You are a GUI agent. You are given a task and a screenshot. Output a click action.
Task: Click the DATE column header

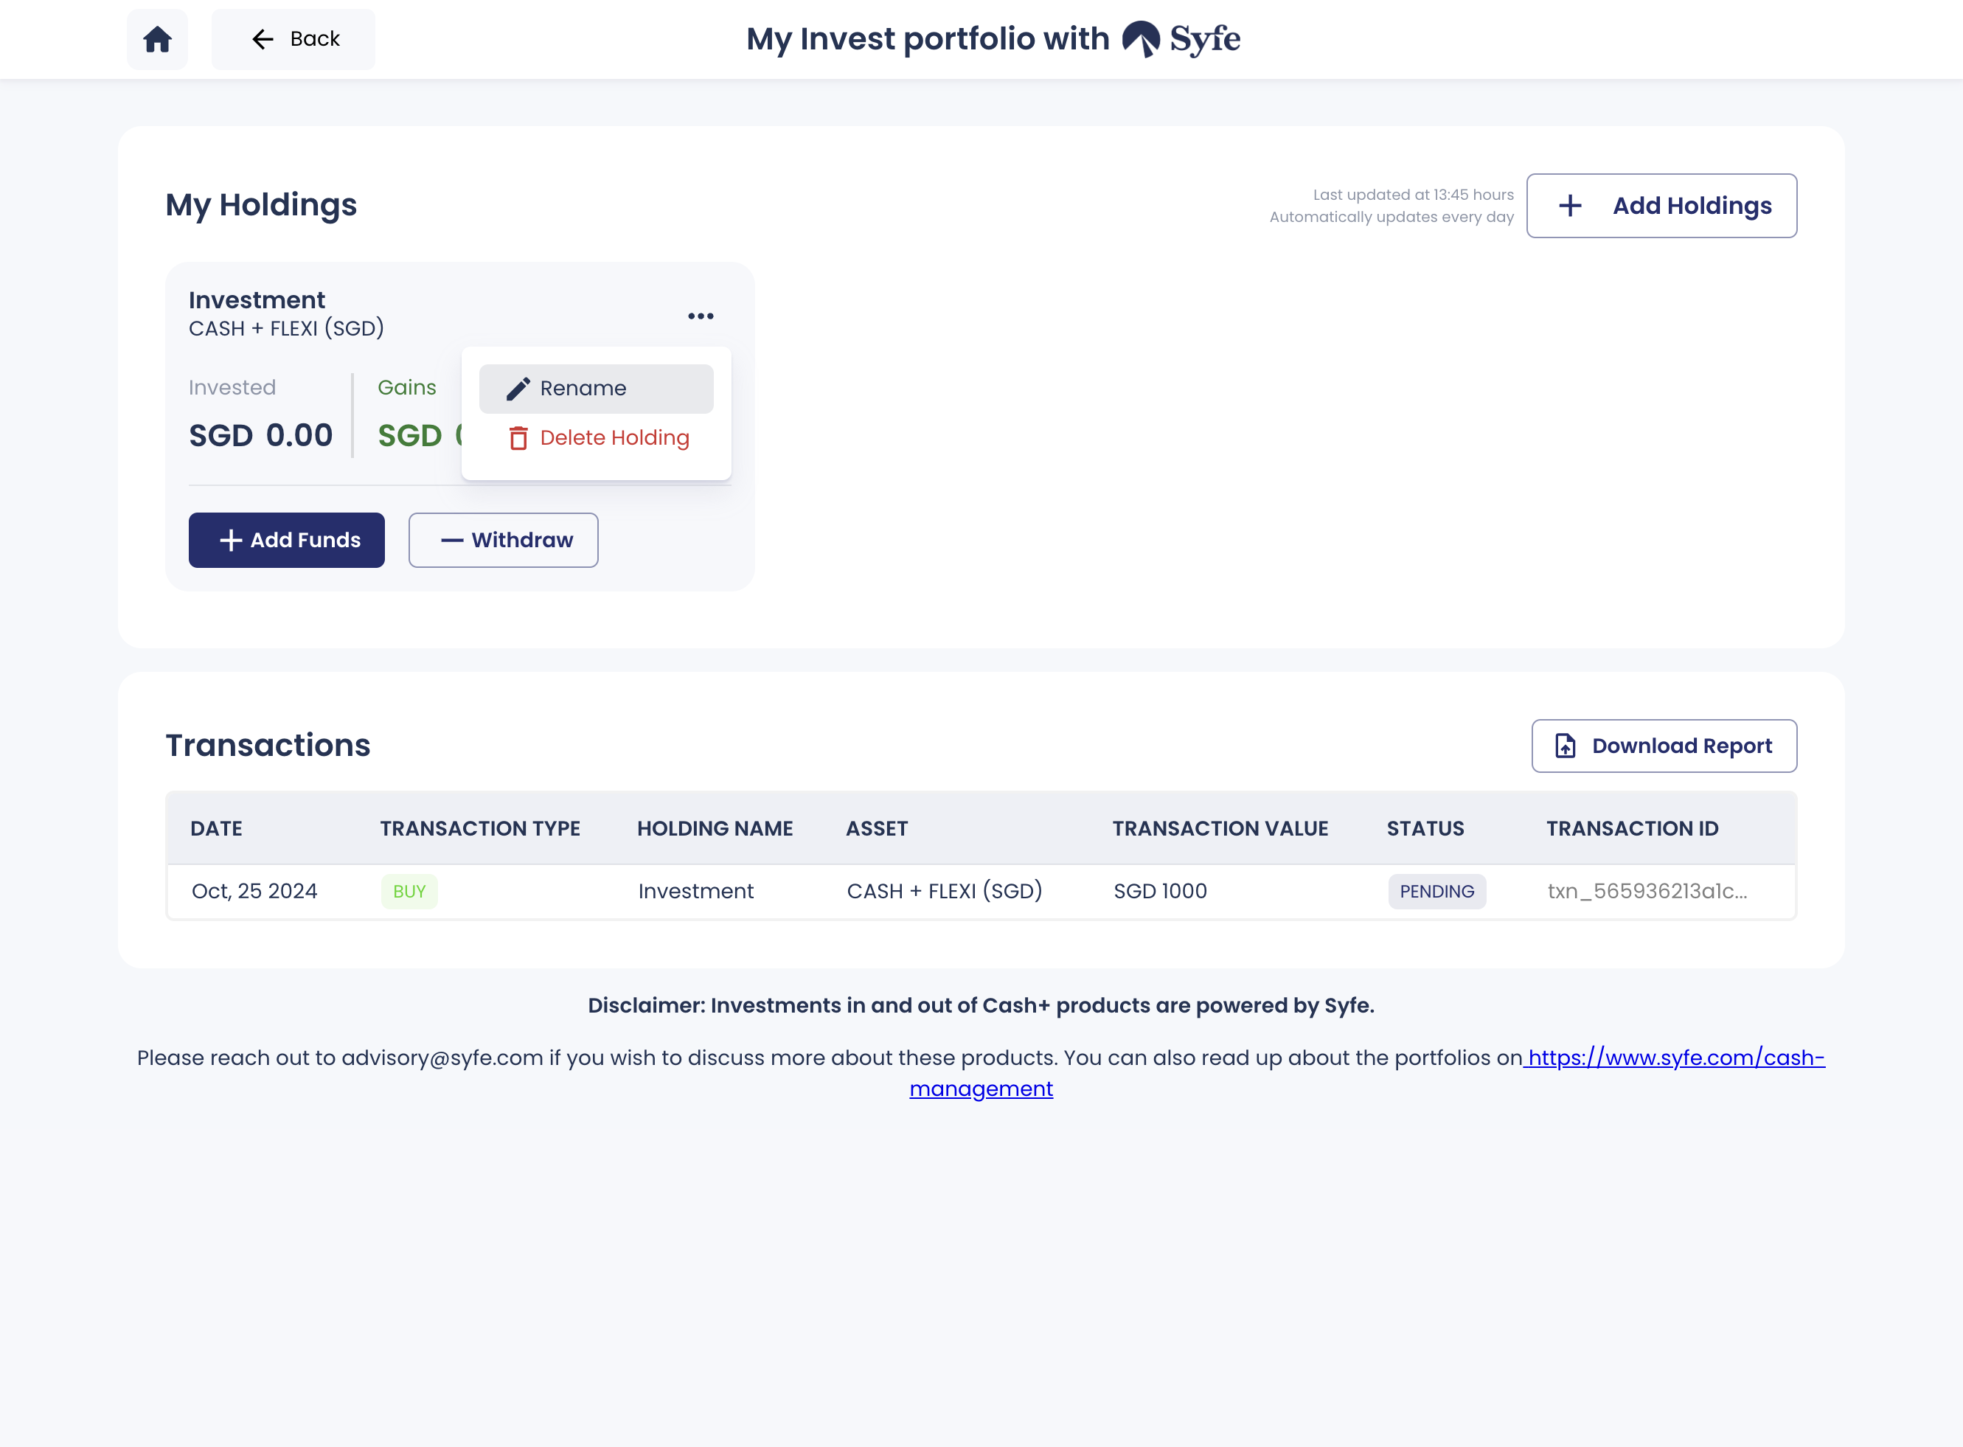[x=216, y=829]
